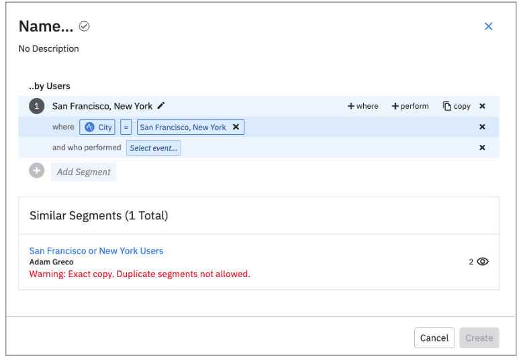
Task: Open the Select event dropdown
Action: [153, 148]
